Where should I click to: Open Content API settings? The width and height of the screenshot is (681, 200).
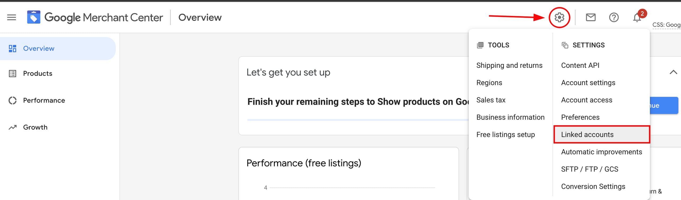pyautogui.click(x=580, y=65)
